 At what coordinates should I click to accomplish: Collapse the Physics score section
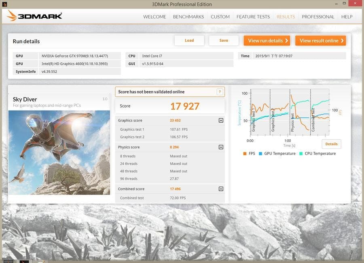pyautogui.click(x=221, y=147)
